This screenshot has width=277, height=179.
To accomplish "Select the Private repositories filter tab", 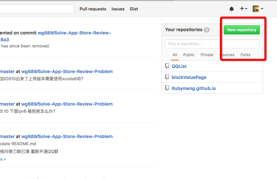I will (207, 55).
